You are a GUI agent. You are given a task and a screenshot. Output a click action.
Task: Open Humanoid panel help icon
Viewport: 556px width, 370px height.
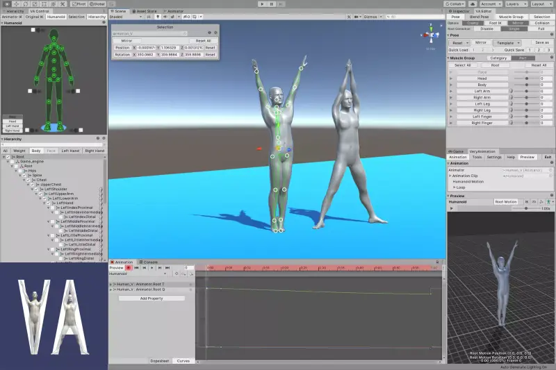pyautogui.click(x=104, y=22)
